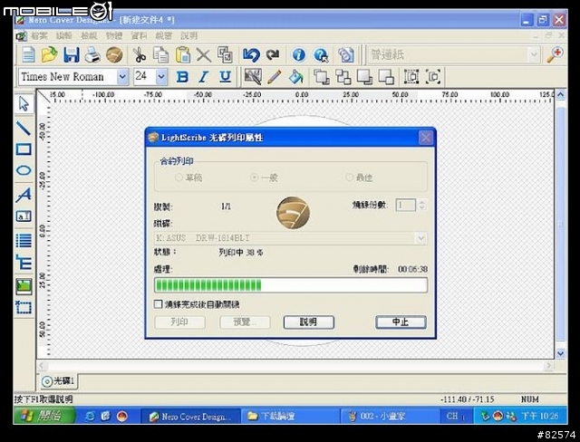
Task: Click the Delete X icon in toolbar
Action: [x=203, y=54]
